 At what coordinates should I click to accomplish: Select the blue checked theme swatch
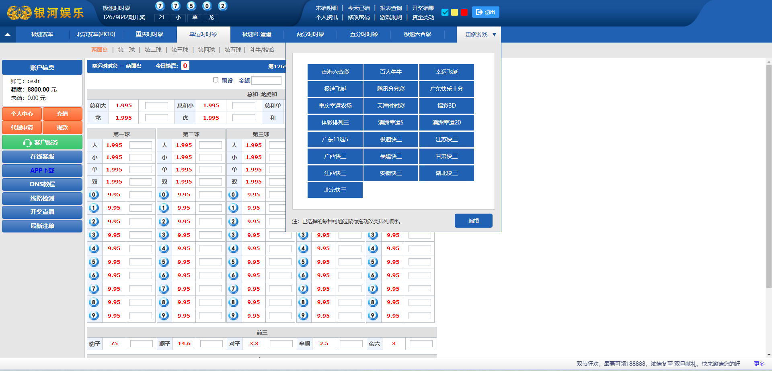click(x=445, y=12)
